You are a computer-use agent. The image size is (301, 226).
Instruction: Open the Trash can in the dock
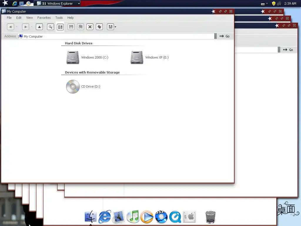[210, 217]
